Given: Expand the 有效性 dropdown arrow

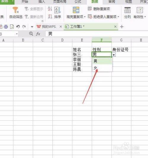Looking at the screenshot, I should coord(145,17).
